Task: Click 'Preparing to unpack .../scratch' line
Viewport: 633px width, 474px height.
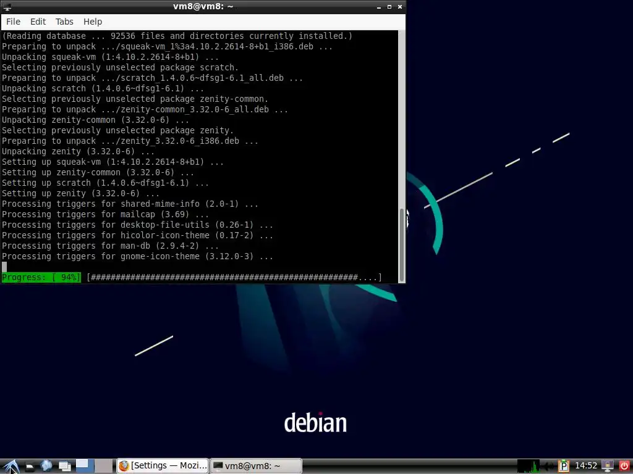Action: point(152,78)
